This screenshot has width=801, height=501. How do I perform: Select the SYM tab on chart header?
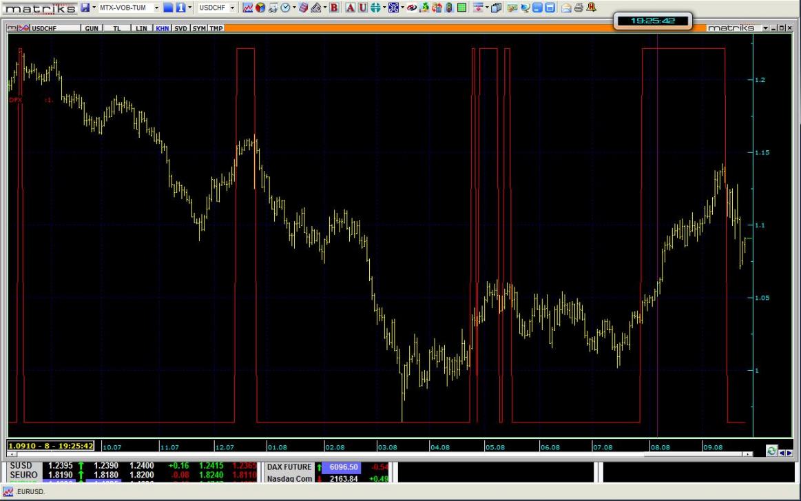pos(199,28)
